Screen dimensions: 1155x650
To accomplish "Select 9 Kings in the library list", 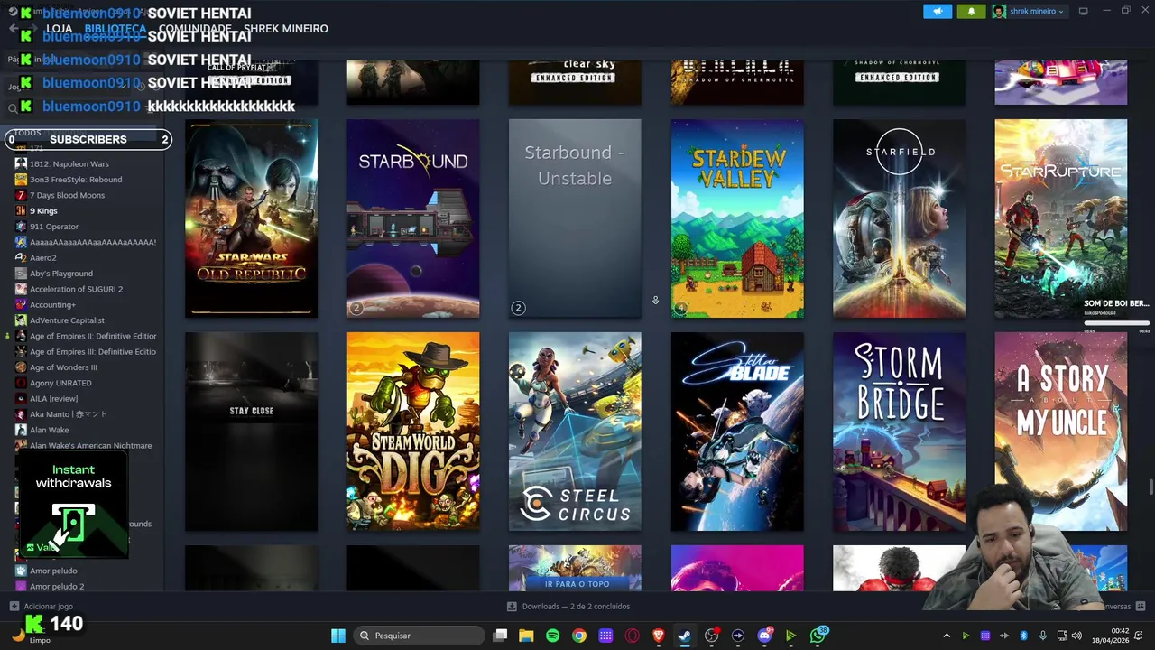I will coord(43,210).
